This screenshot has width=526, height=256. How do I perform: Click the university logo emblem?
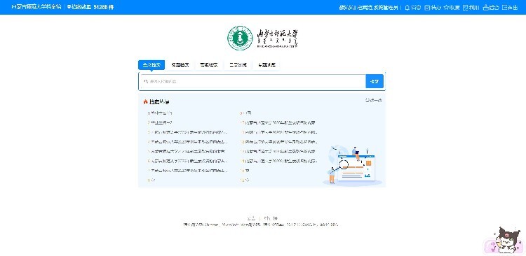(x=240, y=38)
